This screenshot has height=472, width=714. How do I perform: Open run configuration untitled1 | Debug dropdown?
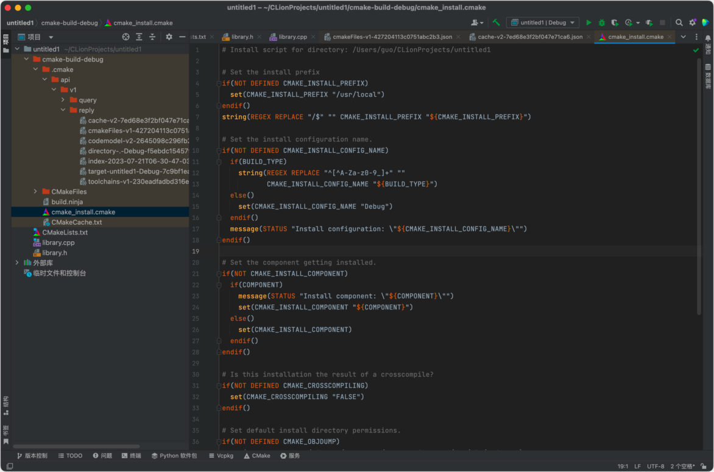click(543, 23)
